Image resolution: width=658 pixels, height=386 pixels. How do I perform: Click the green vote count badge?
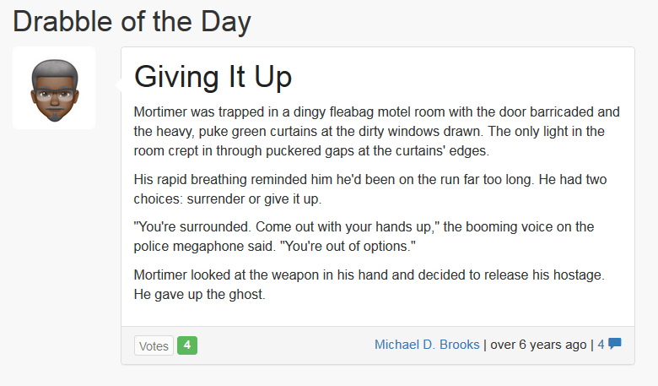187,345
